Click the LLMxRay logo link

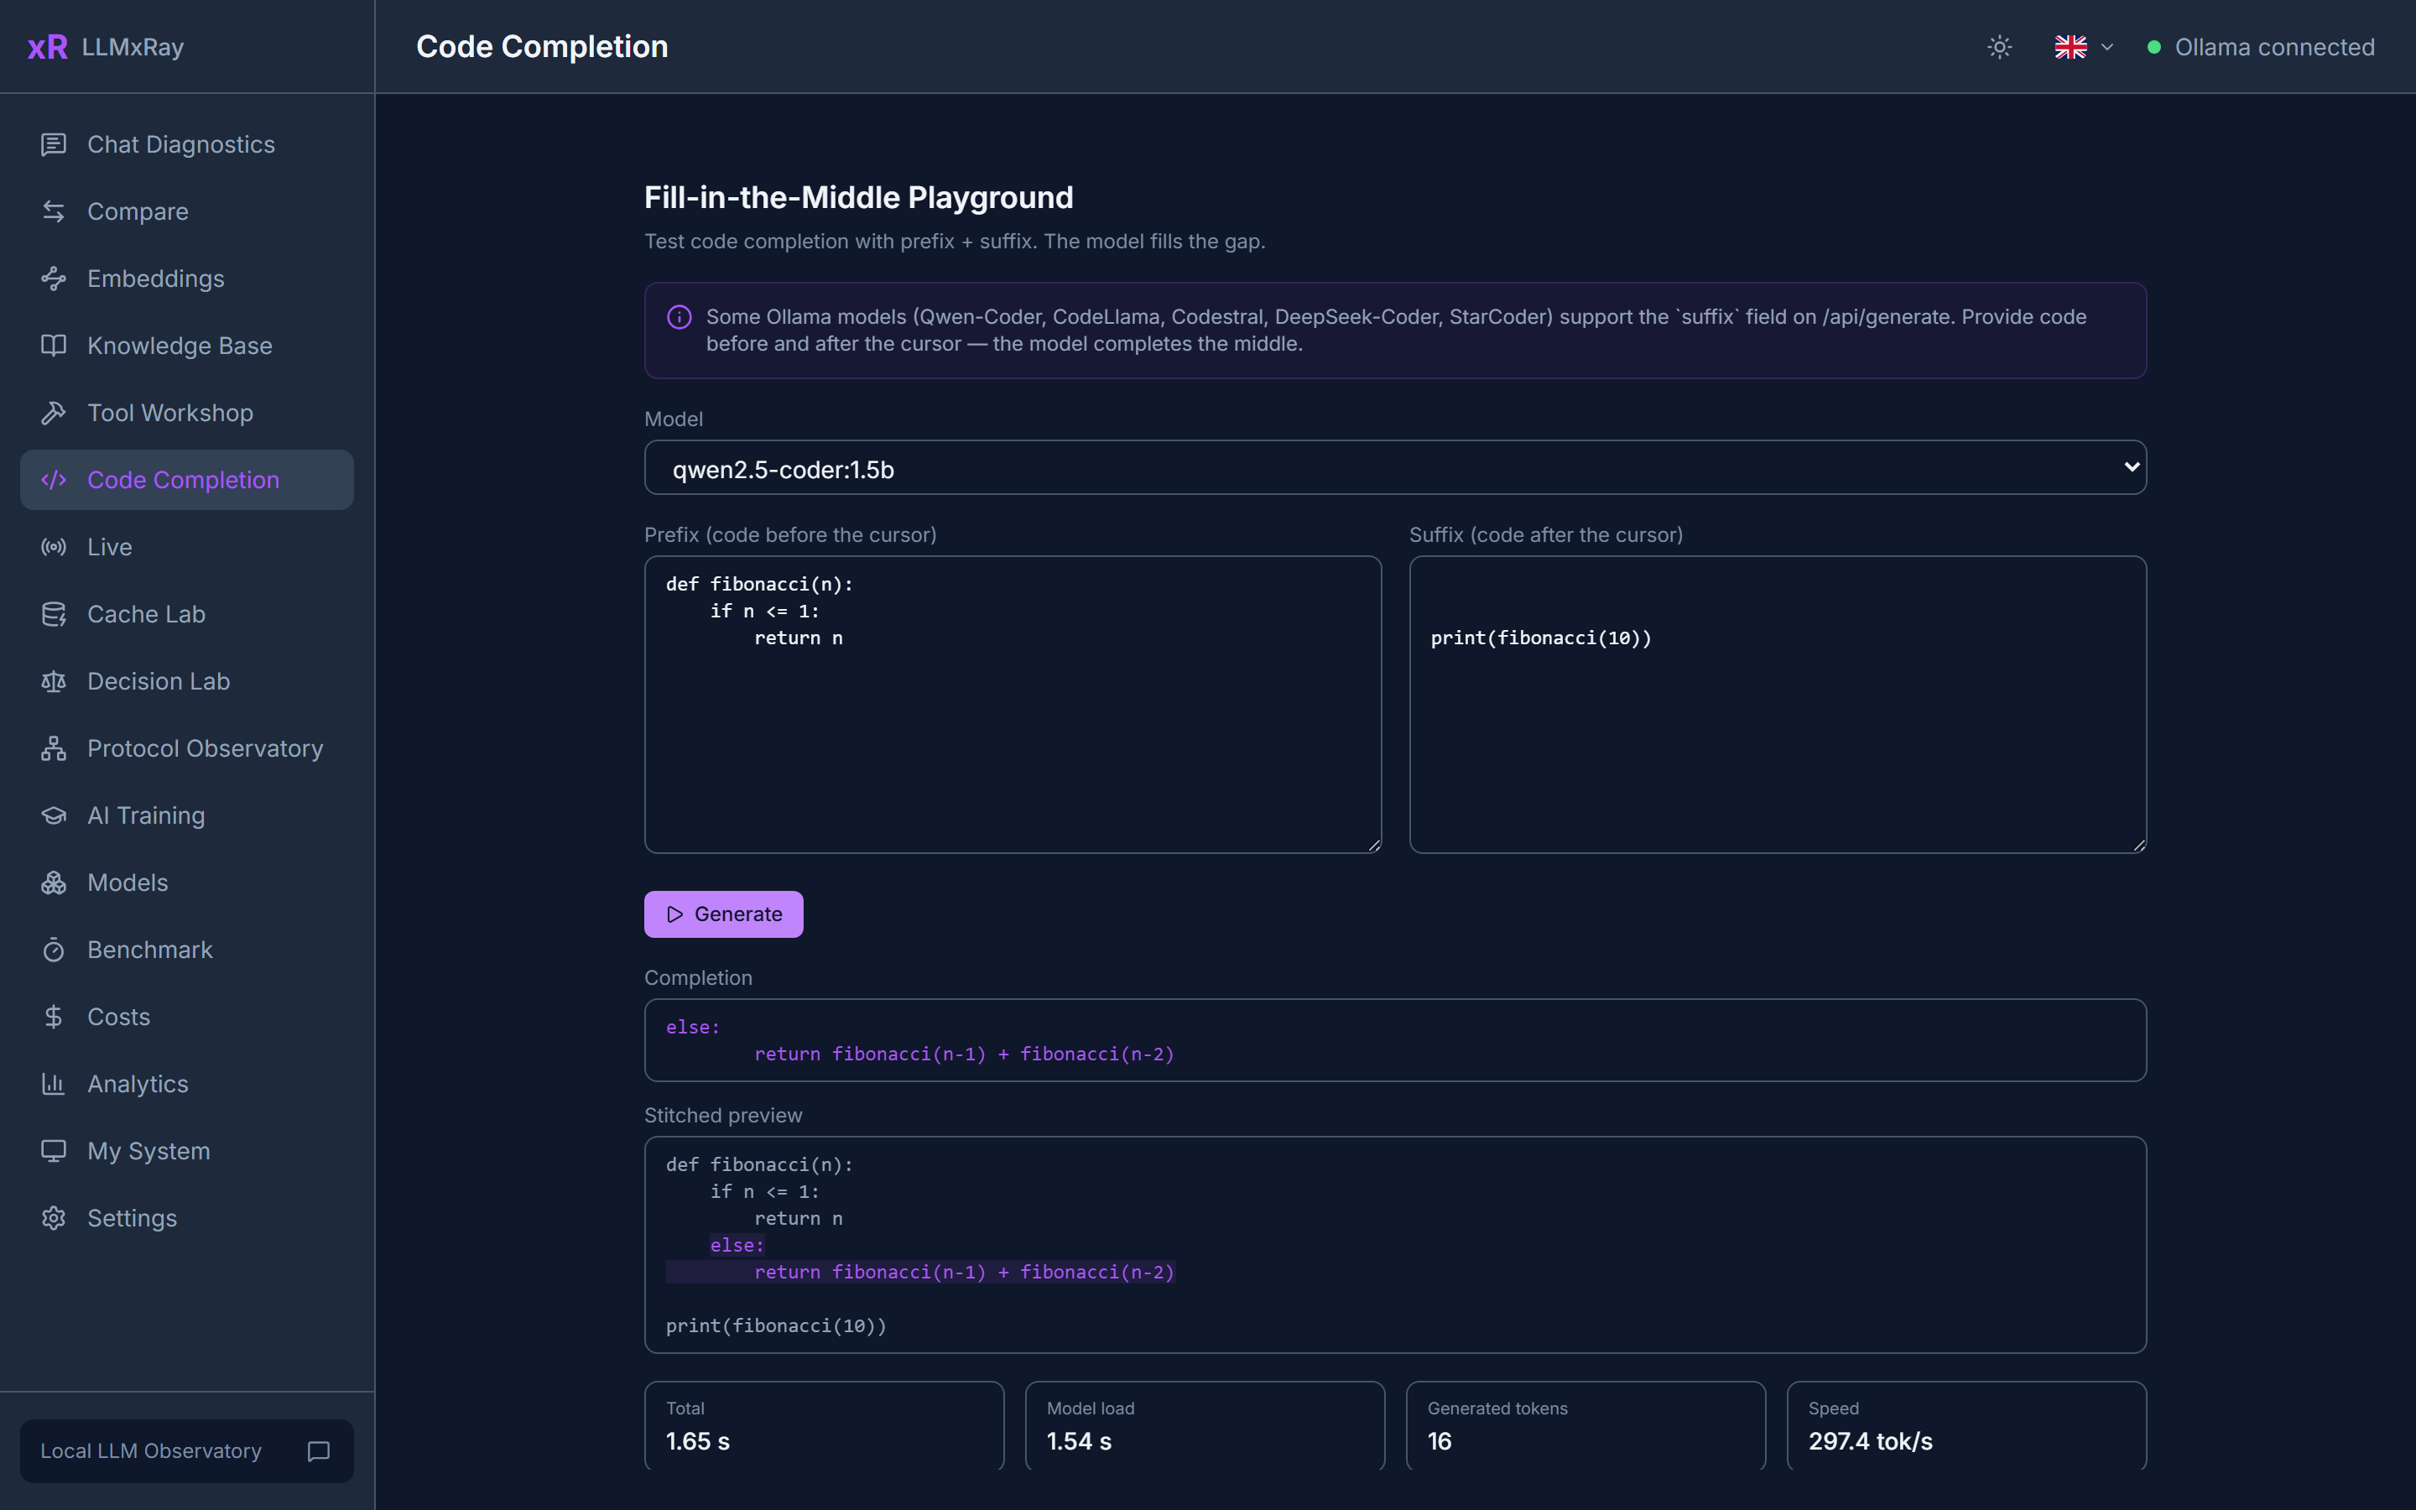tap(106, 47)
